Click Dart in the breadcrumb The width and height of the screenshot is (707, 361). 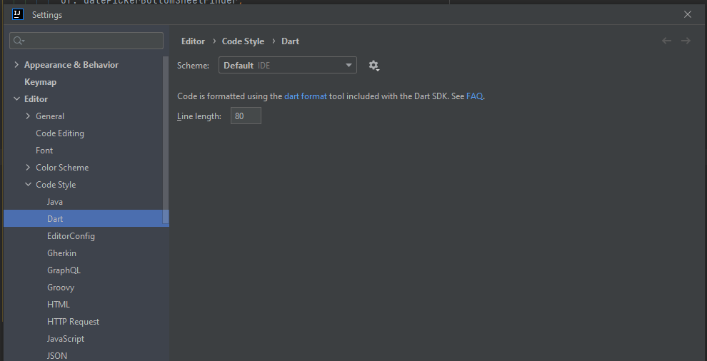tap(291, 41)
